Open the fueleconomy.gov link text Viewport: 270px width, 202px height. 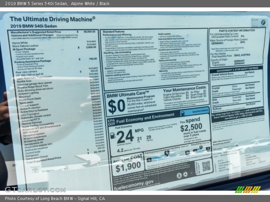click(x=134, y=183)
